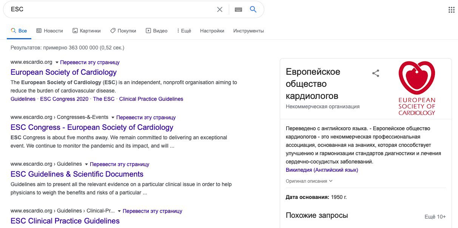458x228 pixels.
Task: Click Перевести эту страницу beside escardio.org › Guidelines
Action: tap(120, 164)
